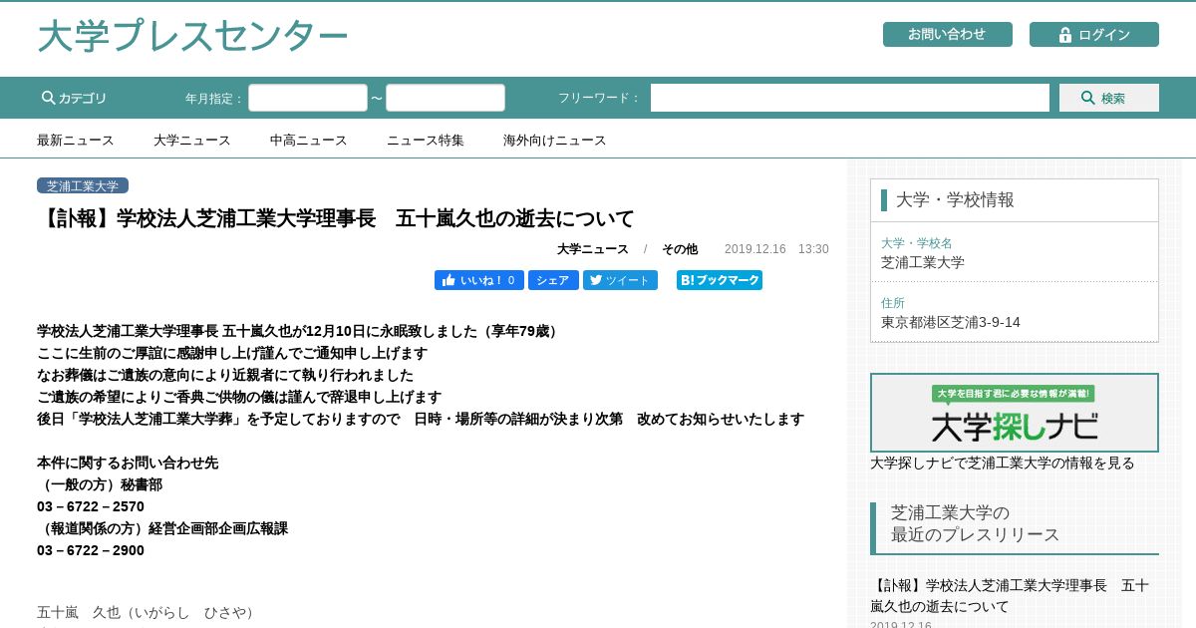Open the 大学ニュース navigation item

(192, 141)
